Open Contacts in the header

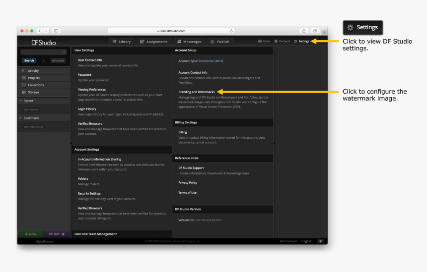coord(282,41)
